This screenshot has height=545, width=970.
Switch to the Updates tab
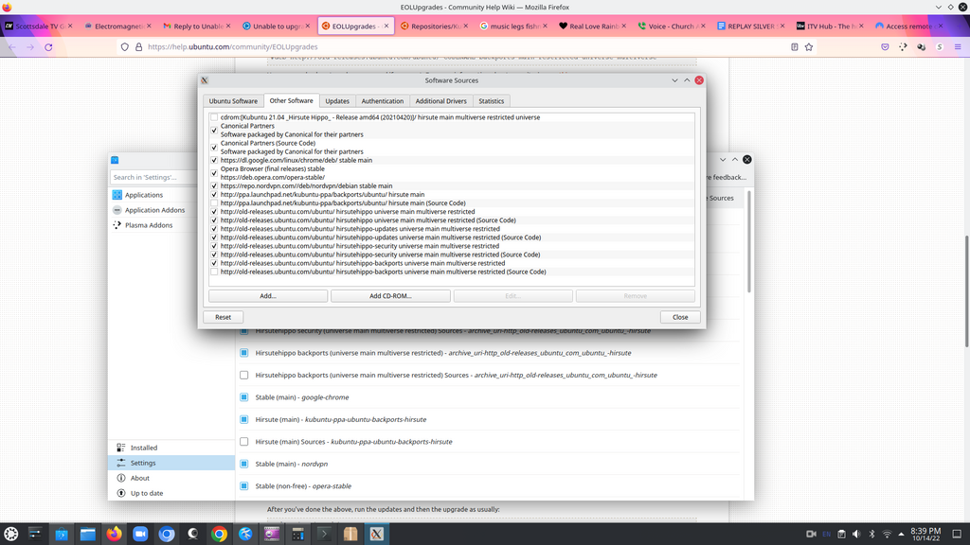(336, 100)
